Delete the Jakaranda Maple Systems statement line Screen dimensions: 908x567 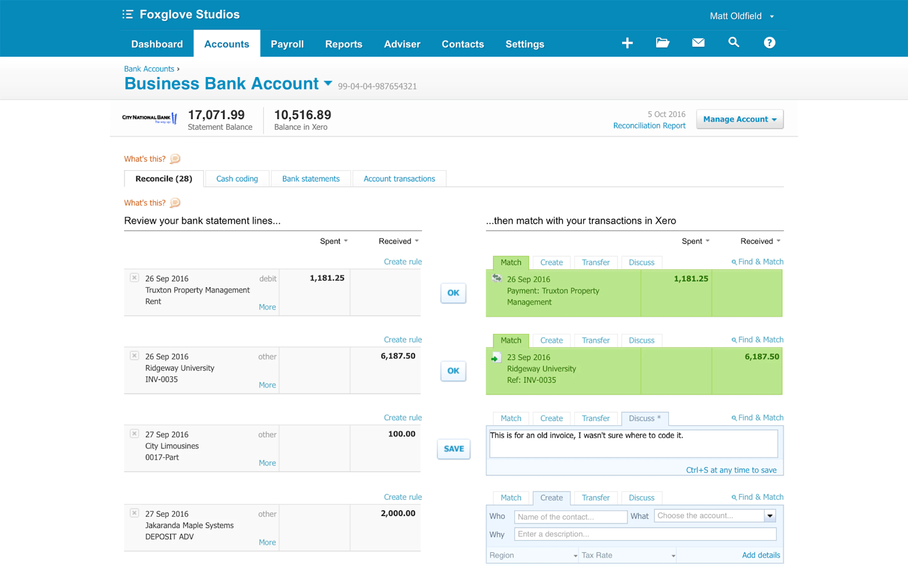click(134, 513)
